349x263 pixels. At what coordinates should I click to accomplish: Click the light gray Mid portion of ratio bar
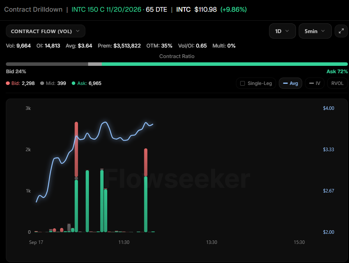point(95,64)
